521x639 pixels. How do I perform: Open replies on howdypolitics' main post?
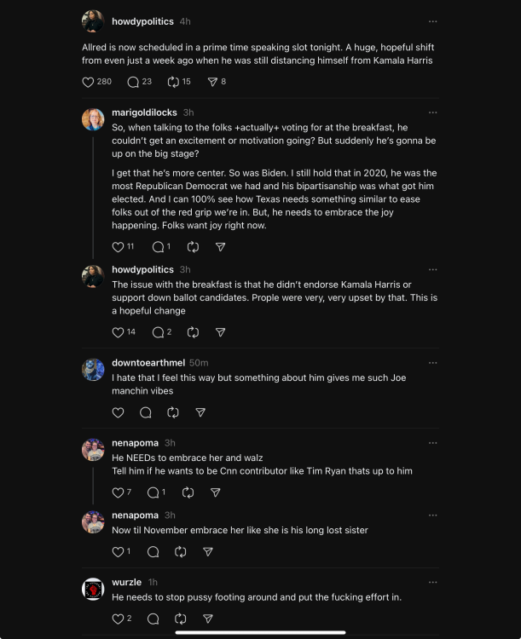133,82
